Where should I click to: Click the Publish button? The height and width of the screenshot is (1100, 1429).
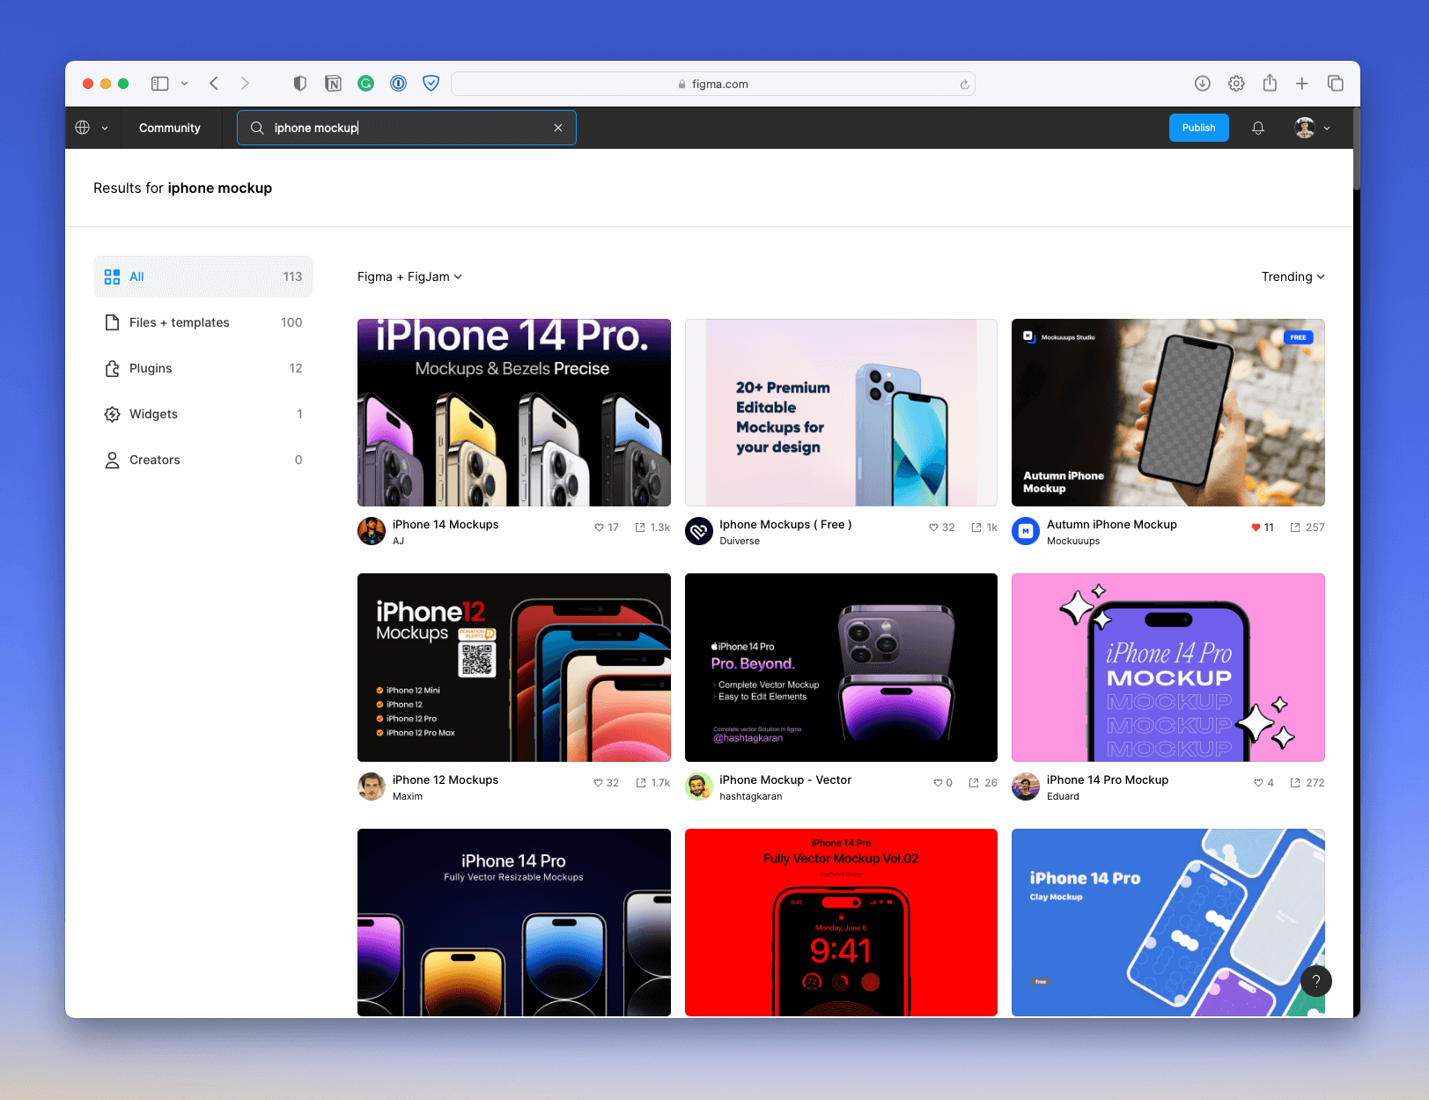[1198, 128]
